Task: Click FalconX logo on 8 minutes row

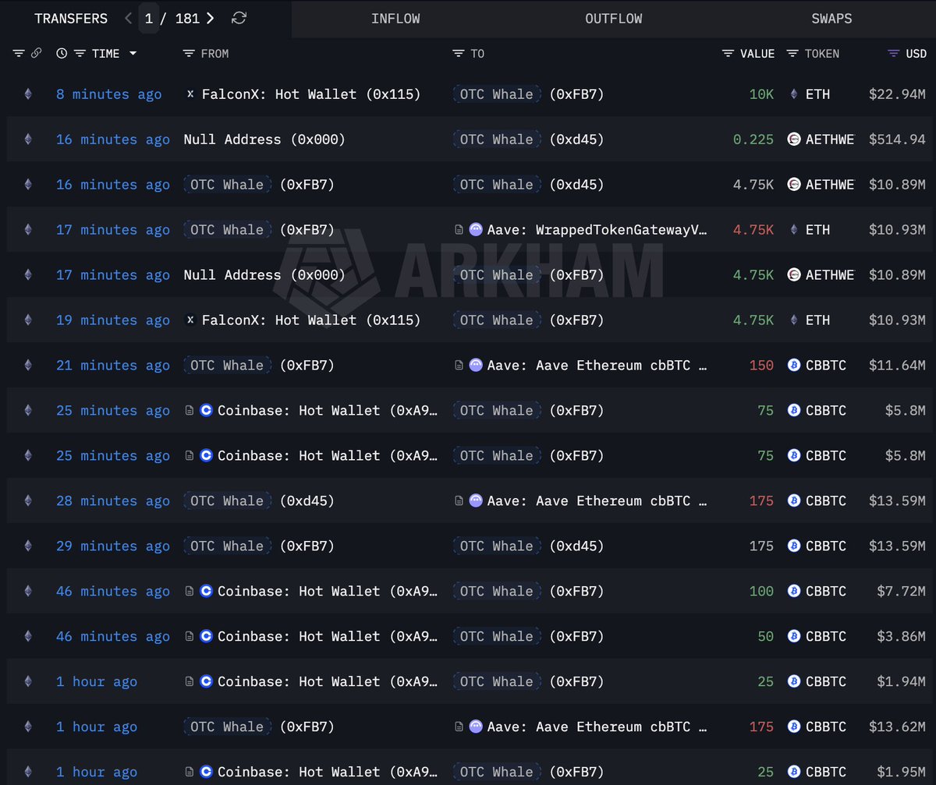Action: (190, 94)
